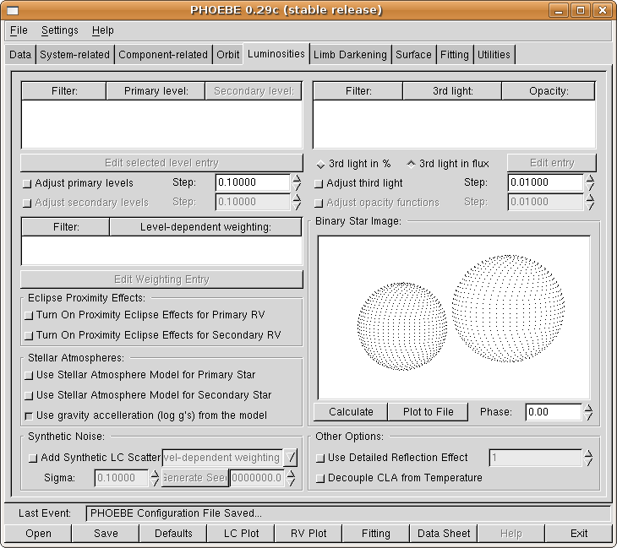Adjust the Phase spinner arrows
Screen dimensions: 617x548
pos(588,412)
